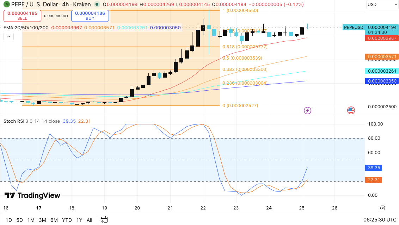
Task: Open chart settings gear at bottom right
Action: click(382, 208)
